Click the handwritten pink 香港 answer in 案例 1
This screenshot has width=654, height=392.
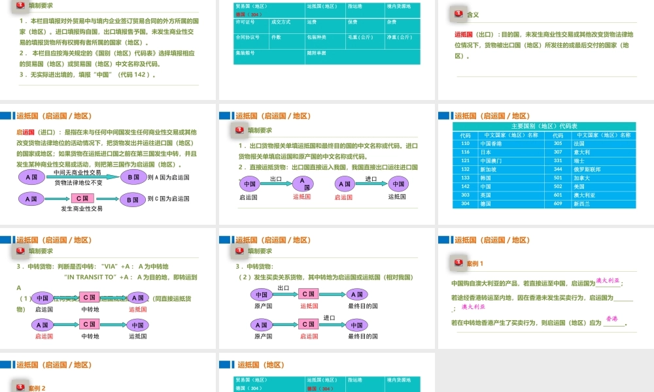tap(612, 319)
